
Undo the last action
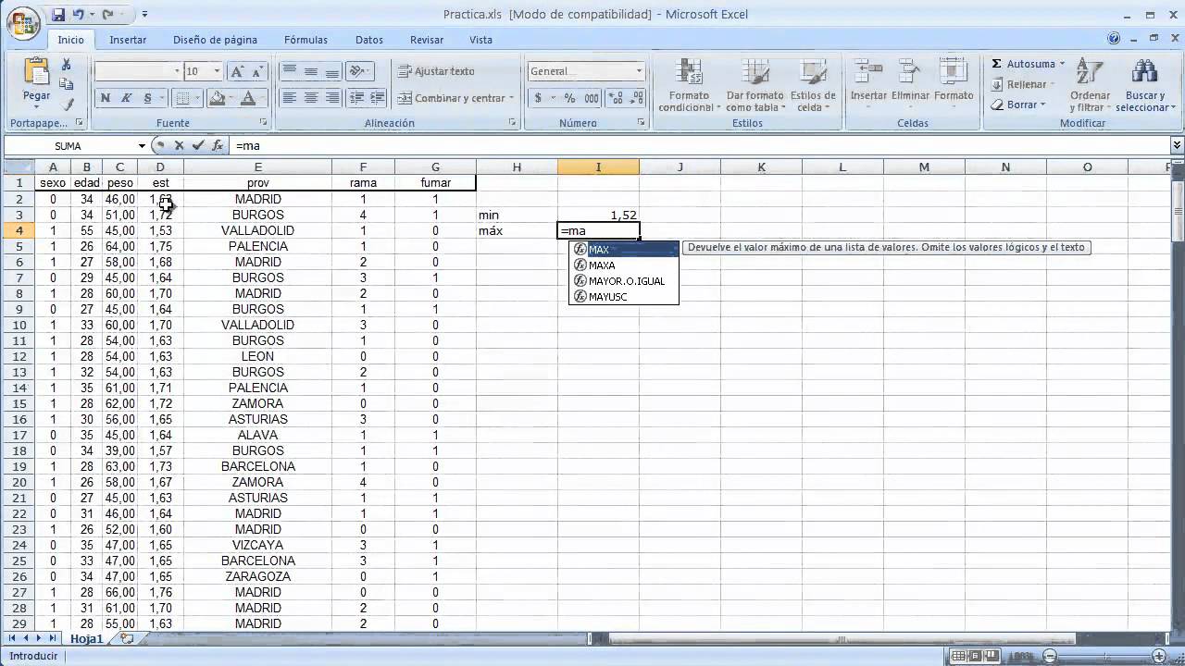79,15
